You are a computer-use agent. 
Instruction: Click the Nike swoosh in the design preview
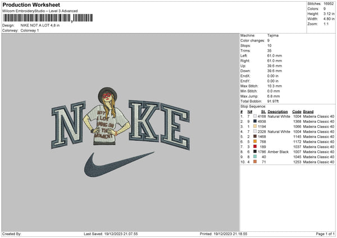(x=119, y=164)
